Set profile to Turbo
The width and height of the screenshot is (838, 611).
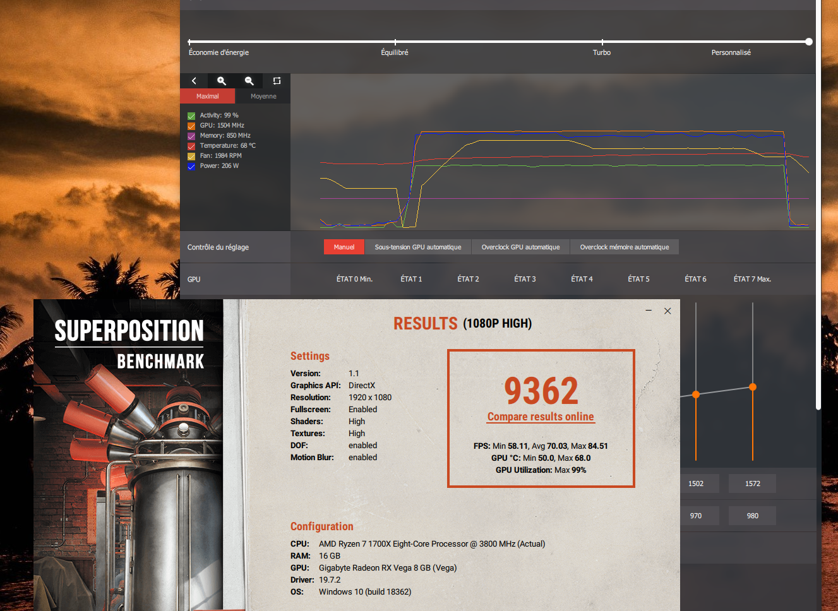pos(602,52)
